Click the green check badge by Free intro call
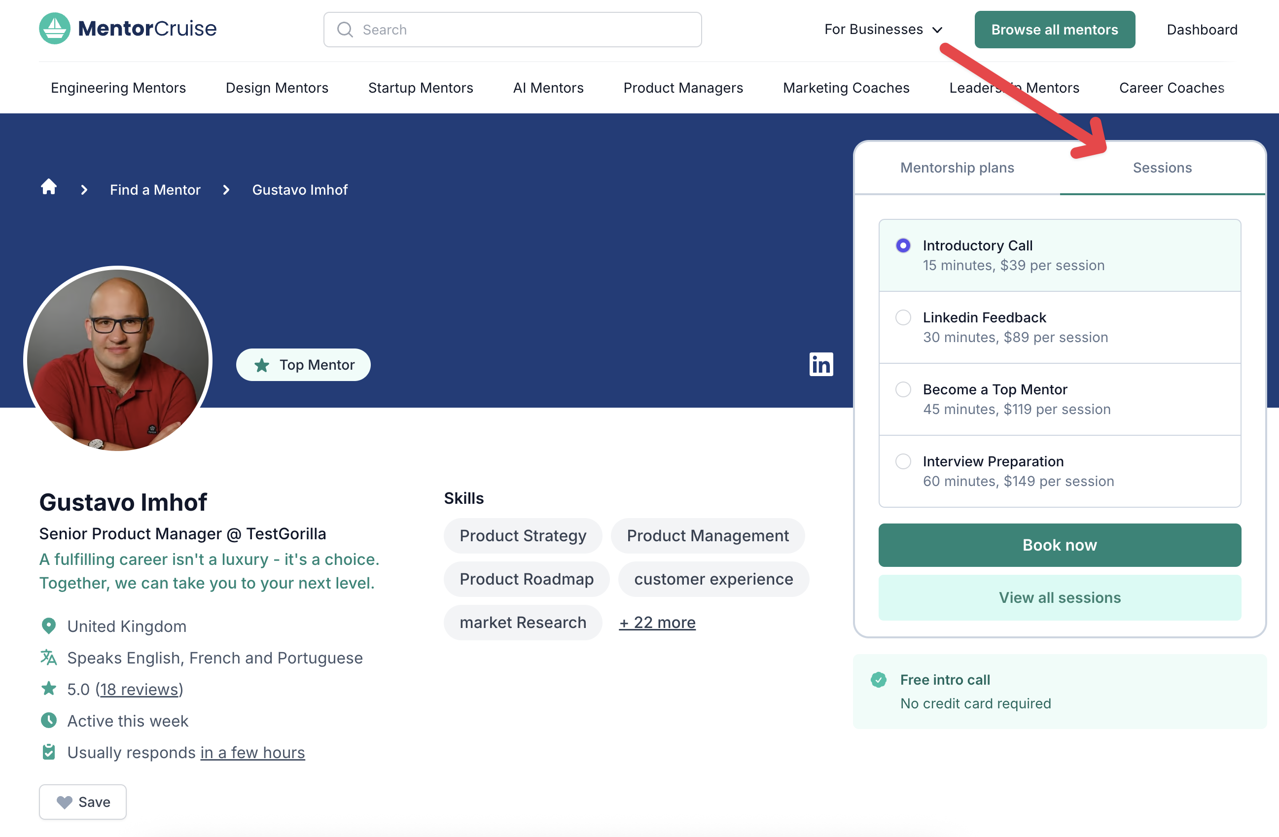This screenshot has height=837, width=1279. point(879,680)
